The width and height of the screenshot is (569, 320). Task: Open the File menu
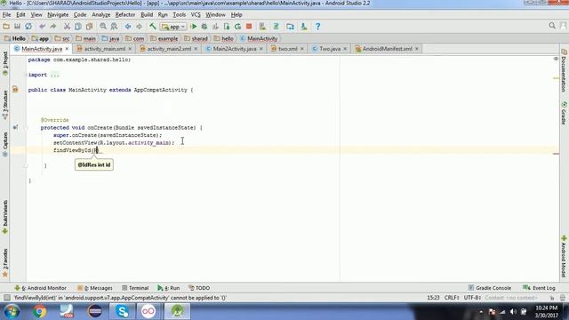click(6, 15)
